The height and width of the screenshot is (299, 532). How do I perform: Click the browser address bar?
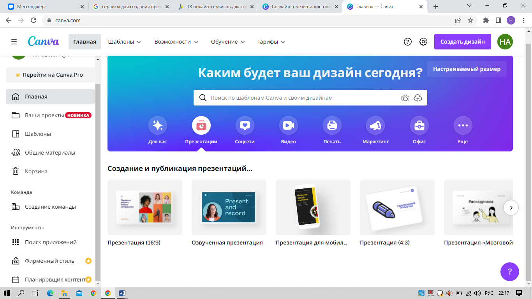249,20
